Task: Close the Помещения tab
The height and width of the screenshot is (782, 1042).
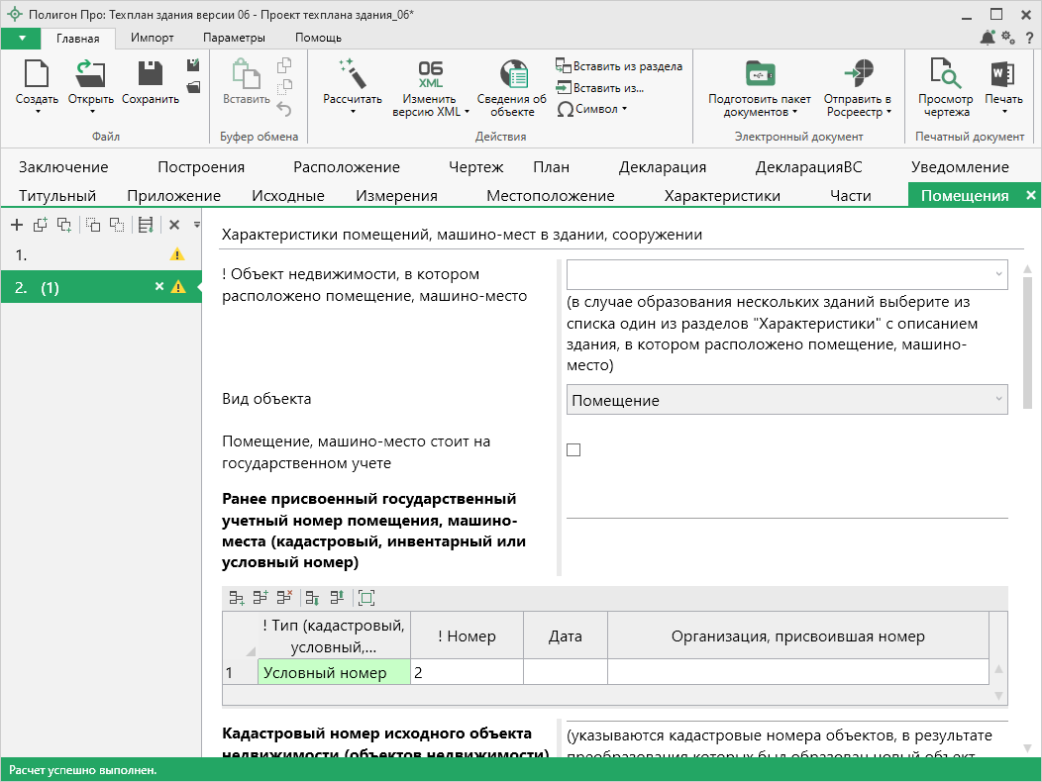Action: click(1030, 196)
